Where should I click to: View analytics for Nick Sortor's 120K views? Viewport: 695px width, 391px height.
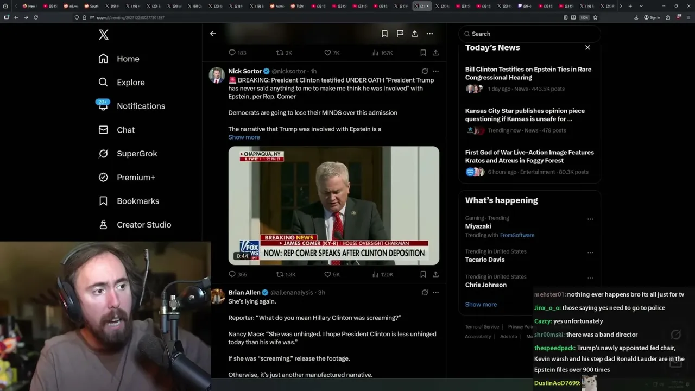pos(382,275)
